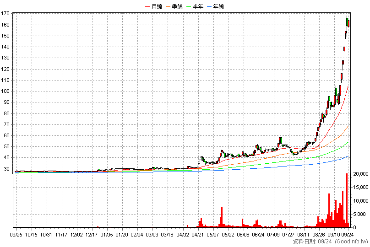Click the 年線 legend label
370x247 pixels.
[218, 6]
